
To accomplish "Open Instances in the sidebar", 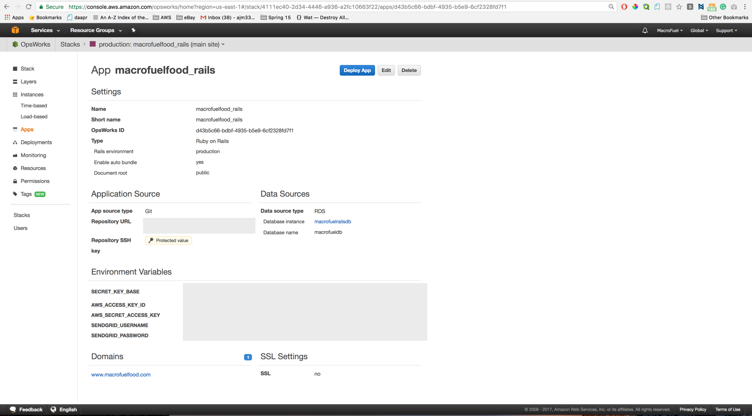I will (x=32, y=94).
